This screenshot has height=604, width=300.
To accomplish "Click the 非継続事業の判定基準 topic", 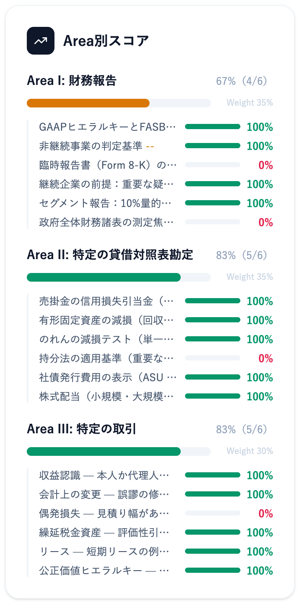I will (90, 146).
